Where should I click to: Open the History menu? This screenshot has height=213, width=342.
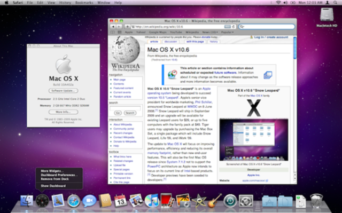(x=65, y=3)
